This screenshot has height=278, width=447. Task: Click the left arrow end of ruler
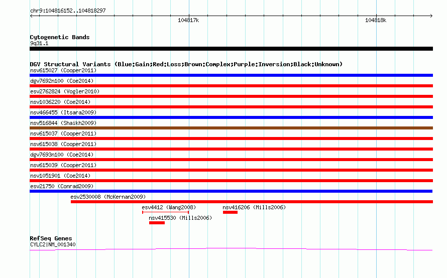31,16
